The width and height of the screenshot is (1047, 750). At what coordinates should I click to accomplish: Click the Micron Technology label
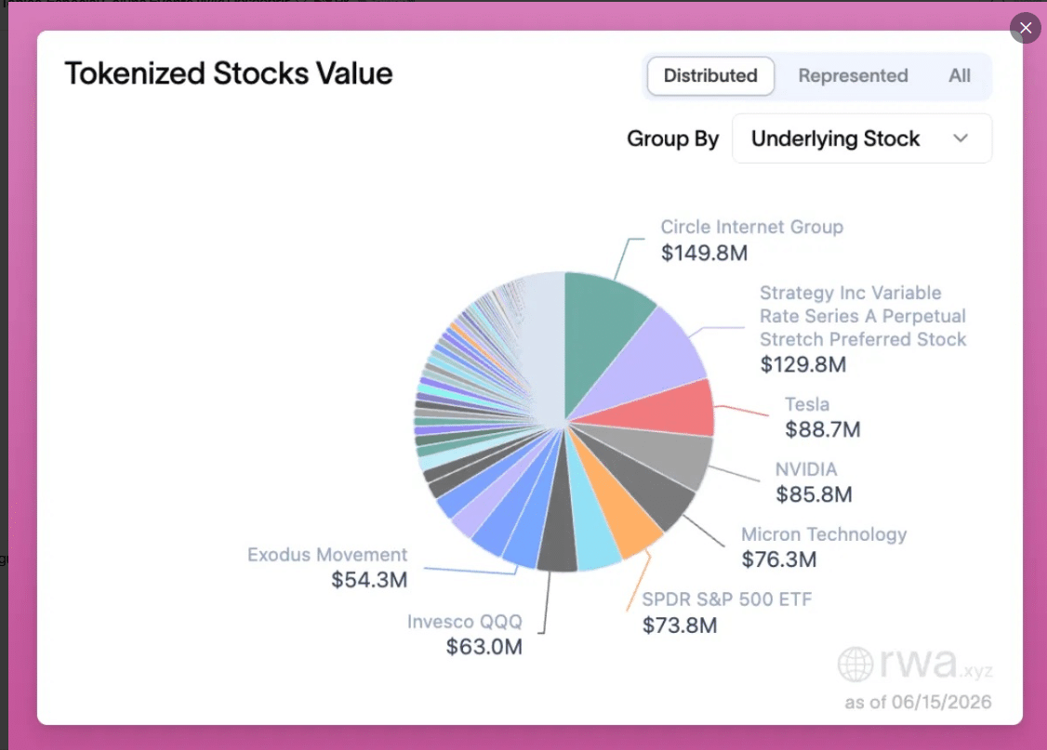(x=824, y=534)
